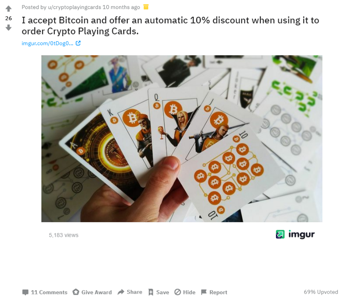Open the external link icon beside imgur URL
The width and height of the screenshot is (345, 300).
(x=78, y=43)
